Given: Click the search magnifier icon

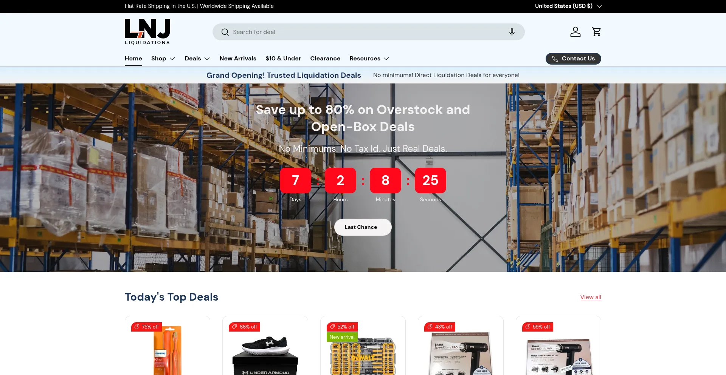Looking at the screenshot, I should [x=225, y=32].
